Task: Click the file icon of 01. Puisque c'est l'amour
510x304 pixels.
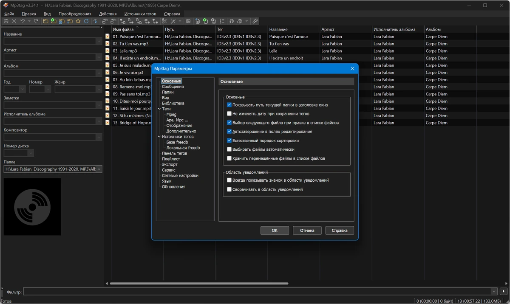Action: (108, 37)
